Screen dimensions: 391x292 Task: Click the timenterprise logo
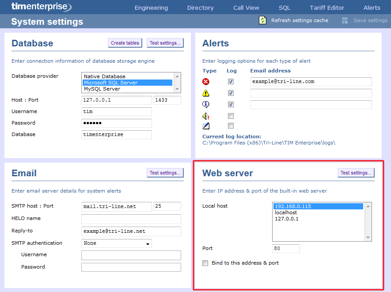pos(42,7)
